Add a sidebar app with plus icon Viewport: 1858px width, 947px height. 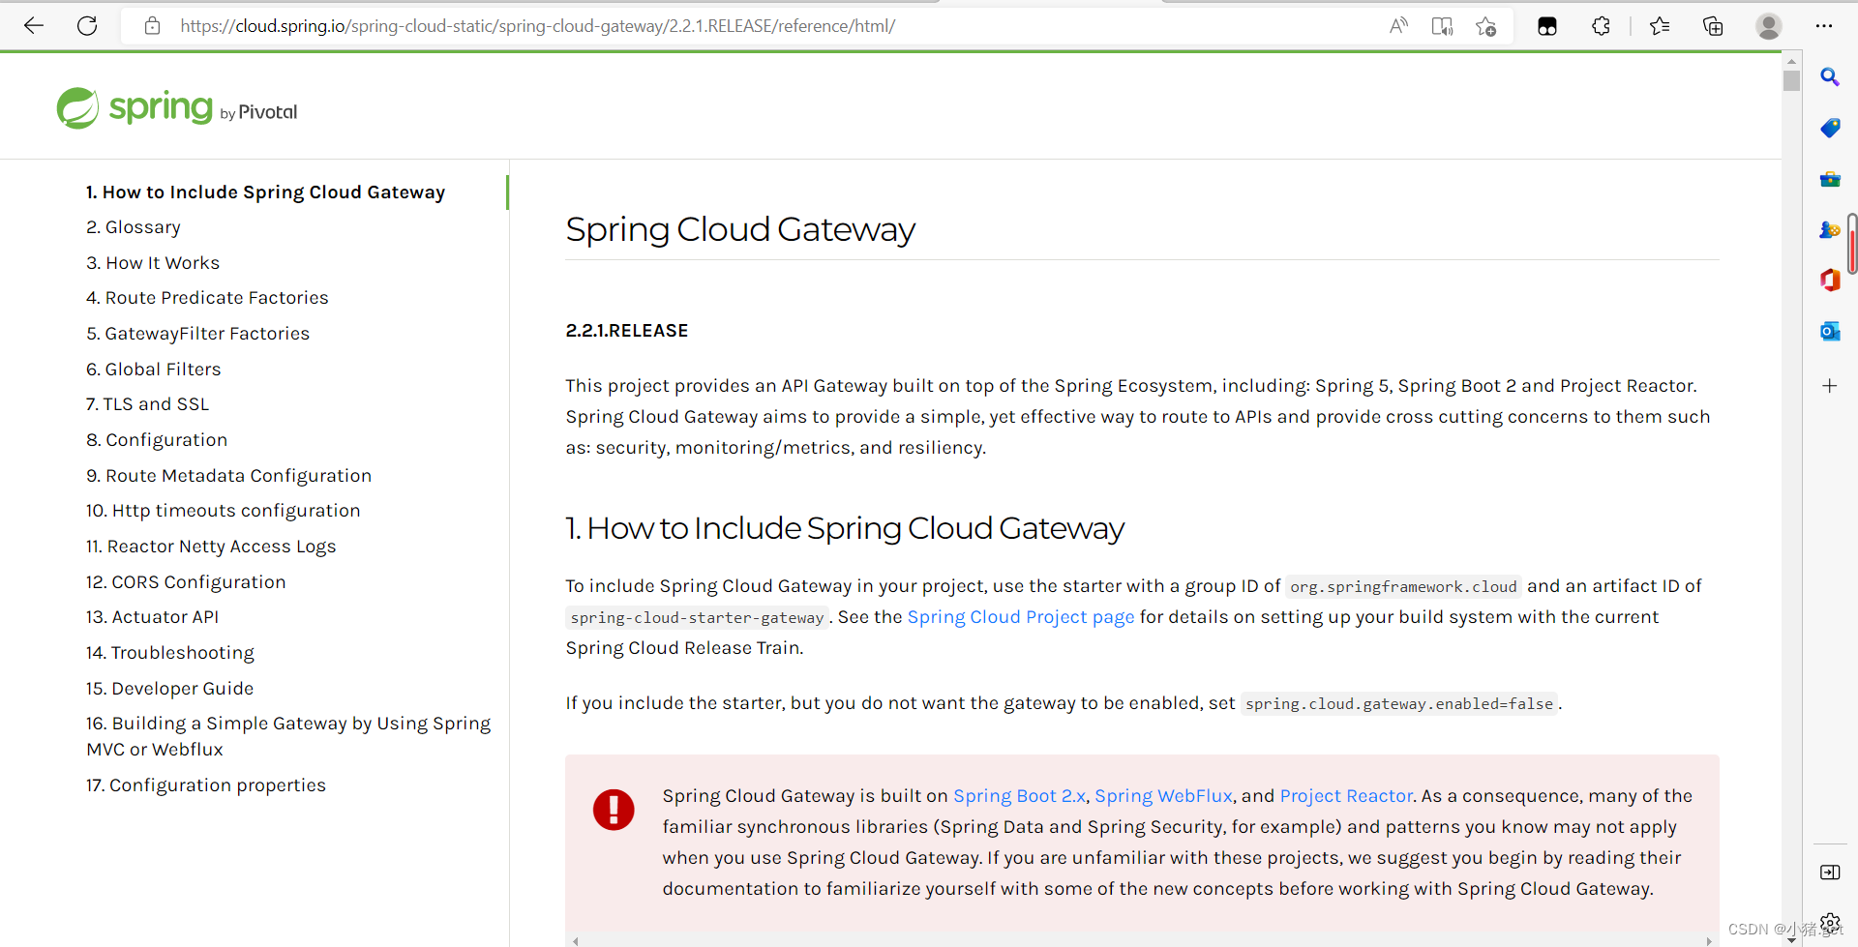pos(1830,386)
